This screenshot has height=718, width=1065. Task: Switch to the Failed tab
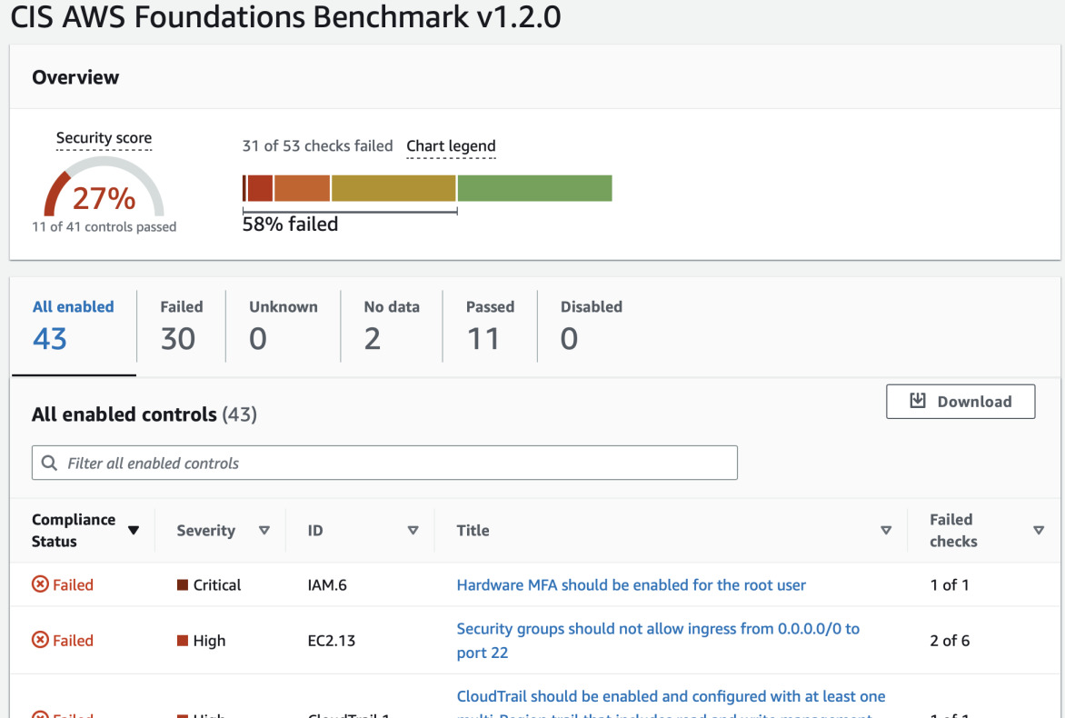pos(180,324)
